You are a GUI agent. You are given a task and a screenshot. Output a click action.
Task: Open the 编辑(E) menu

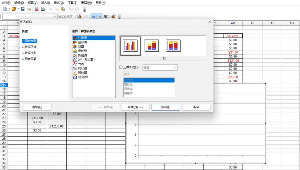pos(19,3)
